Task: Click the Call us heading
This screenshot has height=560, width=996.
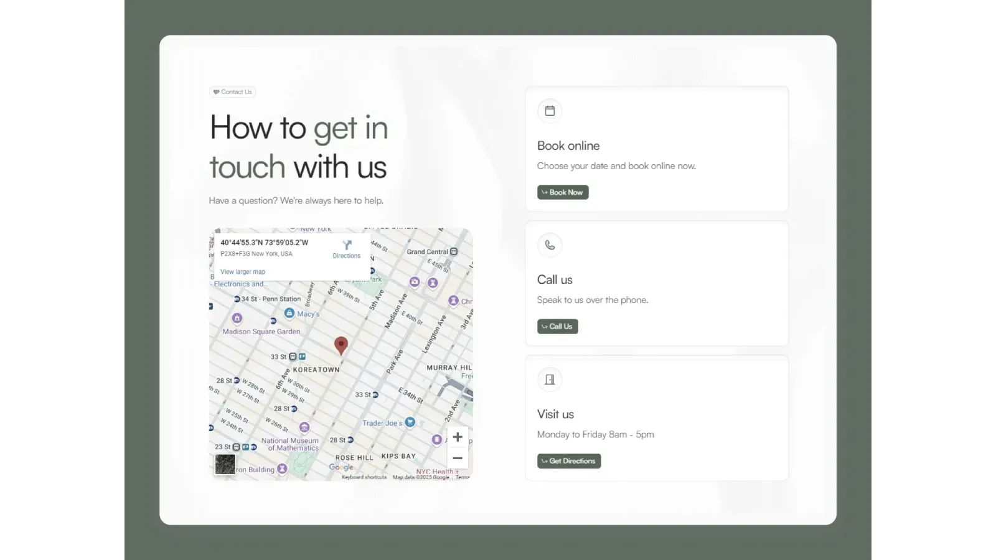Action: point(555,280)
